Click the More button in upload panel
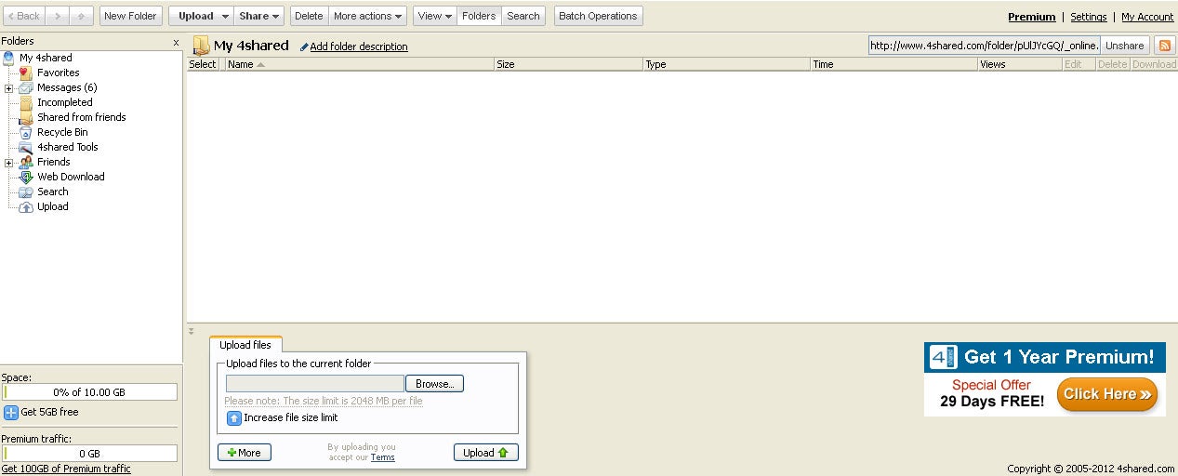 [x=245, y=453]
